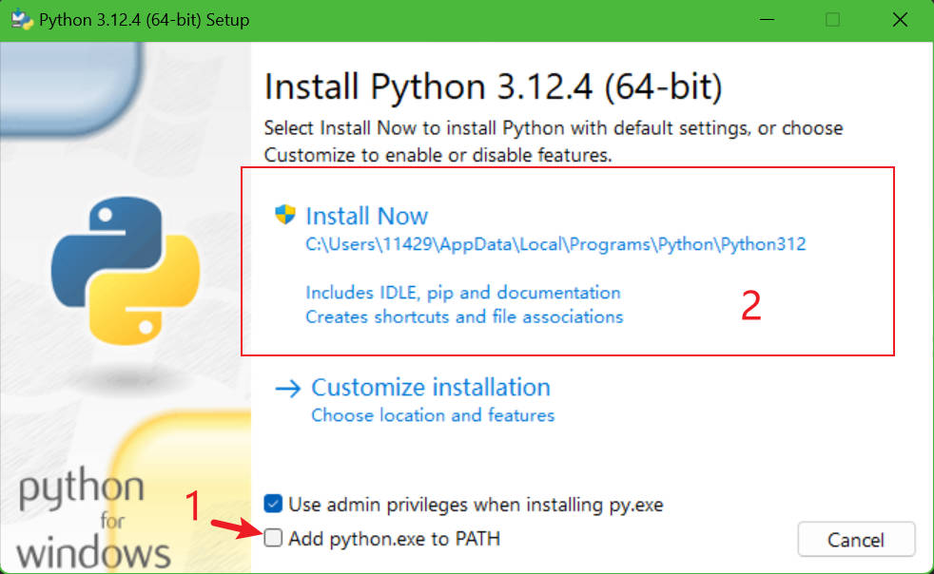Viewport: 934px width, 574px height.
Task: Click the Python logo on the left panel
Action: (x=126, y=271)
